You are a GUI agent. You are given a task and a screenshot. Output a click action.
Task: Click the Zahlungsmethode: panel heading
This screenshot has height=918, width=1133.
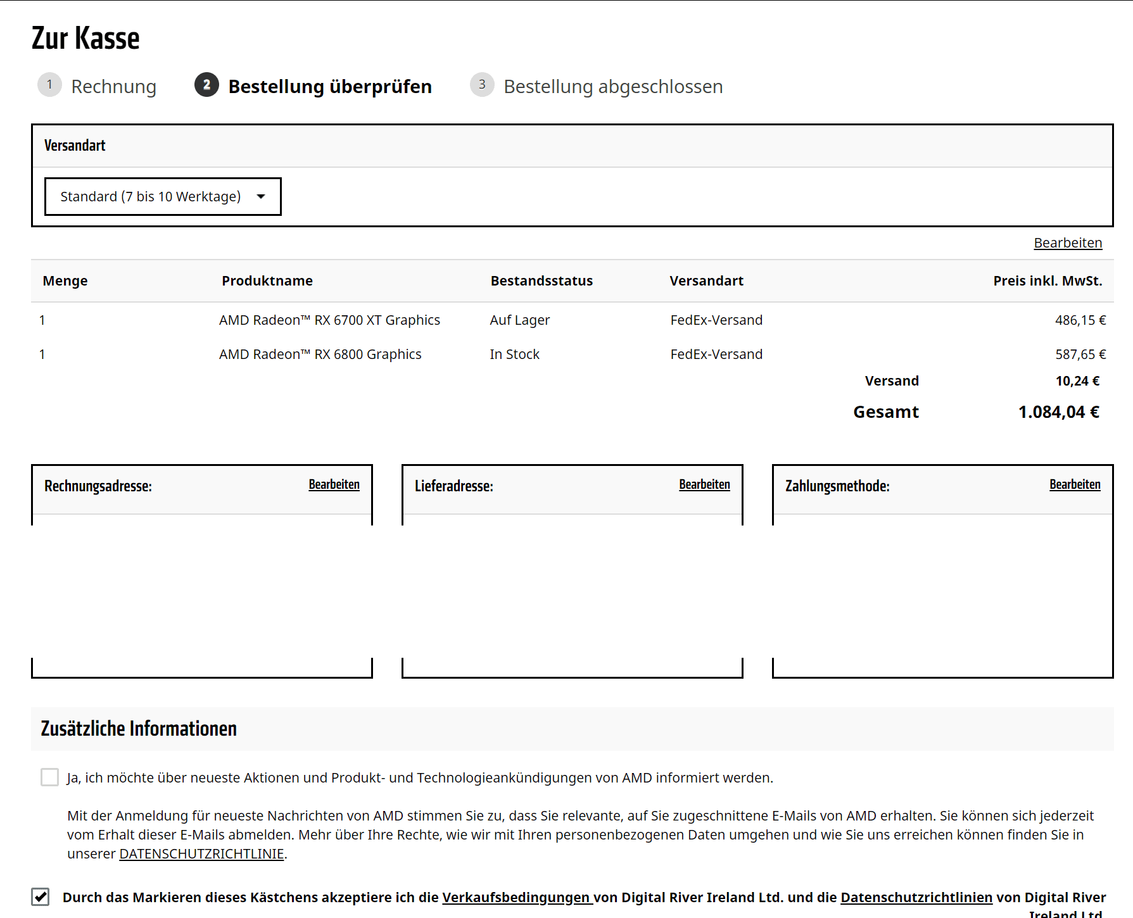point(837,486)
